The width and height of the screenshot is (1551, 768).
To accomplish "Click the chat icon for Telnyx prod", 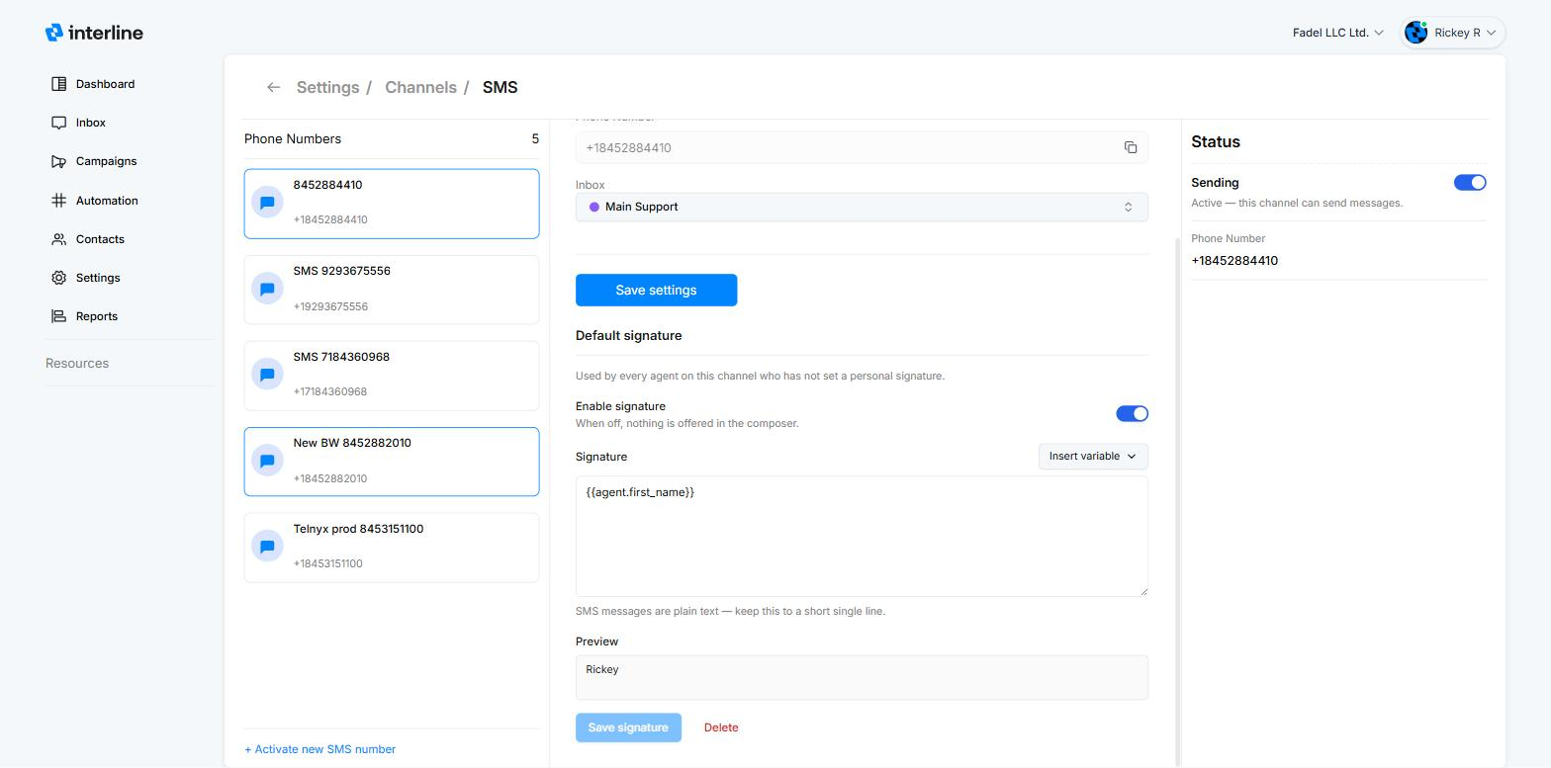I will (x=267, y=547).
